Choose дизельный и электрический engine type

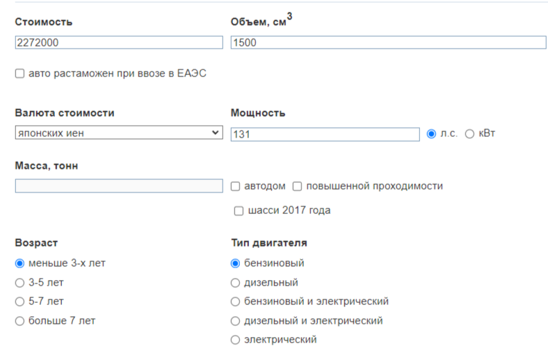pyautogui.click(x=236, y=321)
